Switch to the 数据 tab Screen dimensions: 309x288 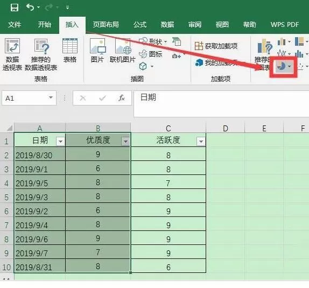(x=167, y=25)
